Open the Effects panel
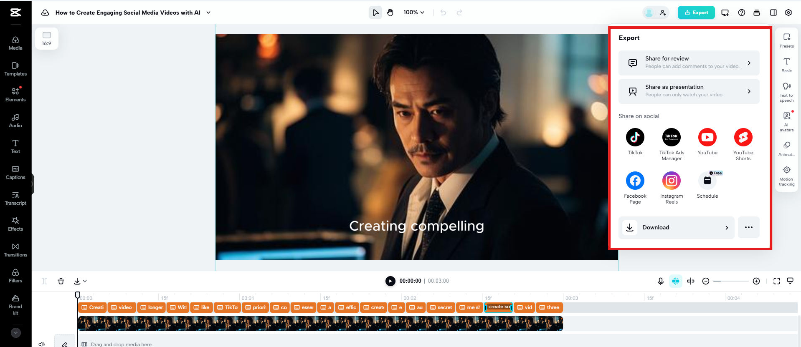Viewport: 801px width, 347px height. coord(15,224)
